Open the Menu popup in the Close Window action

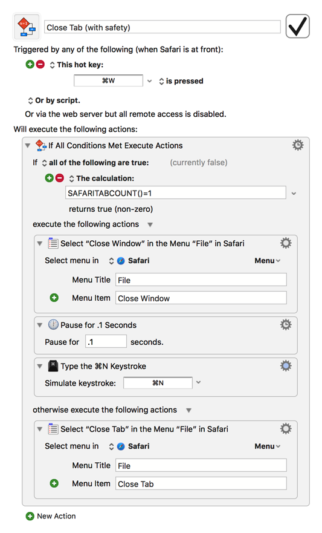[x=268, y=261]
